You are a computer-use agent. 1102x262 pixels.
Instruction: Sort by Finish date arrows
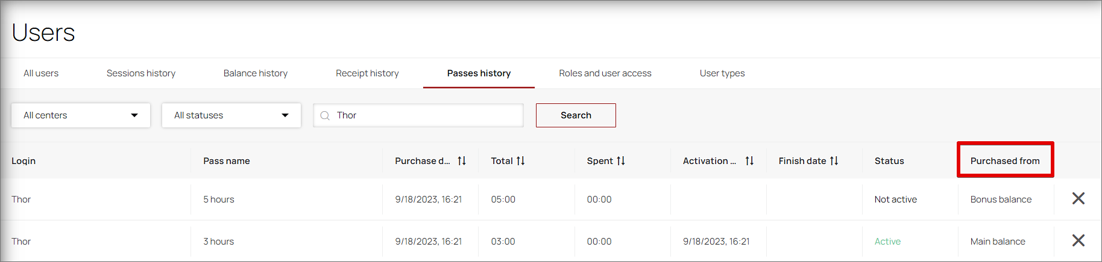click(x=834, y=161)
